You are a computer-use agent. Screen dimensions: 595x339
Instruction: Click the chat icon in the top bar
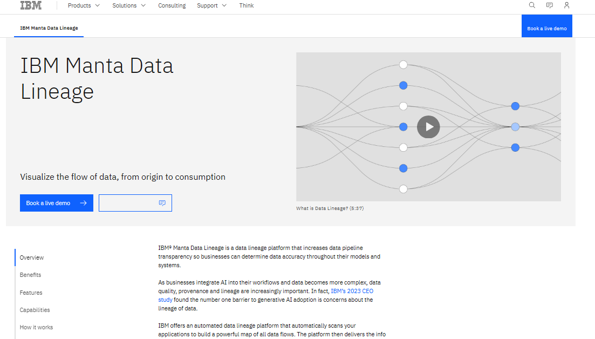[549, 5]
